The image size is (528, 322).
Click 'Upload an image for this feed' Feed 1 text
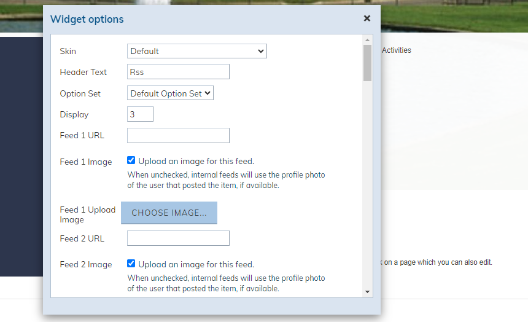point(196,161)
